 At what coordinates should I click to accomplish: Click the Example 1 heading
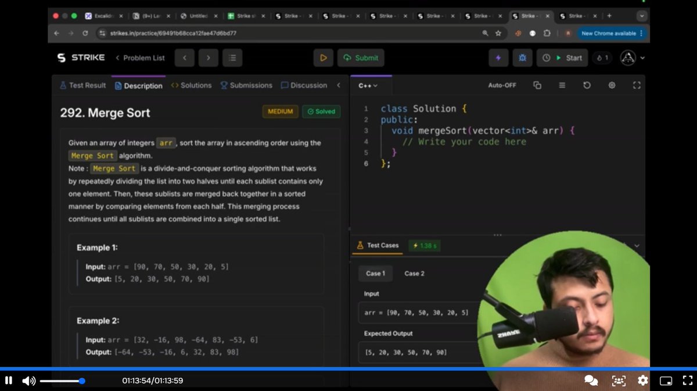97,247
